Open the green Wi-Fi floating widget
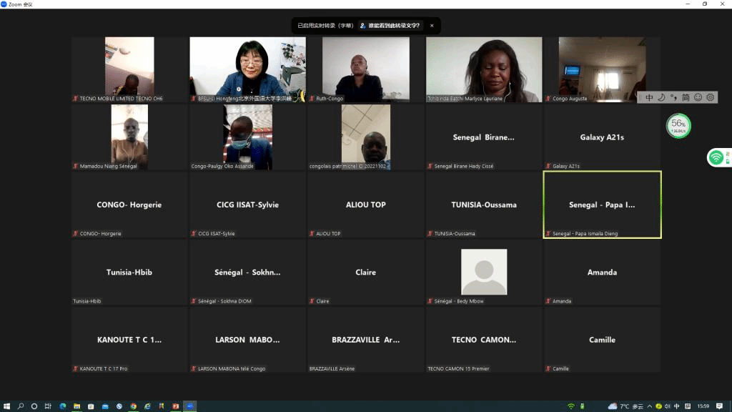Image resolution: width=732 pixels, height=412 pixels. tap(717, 157)
